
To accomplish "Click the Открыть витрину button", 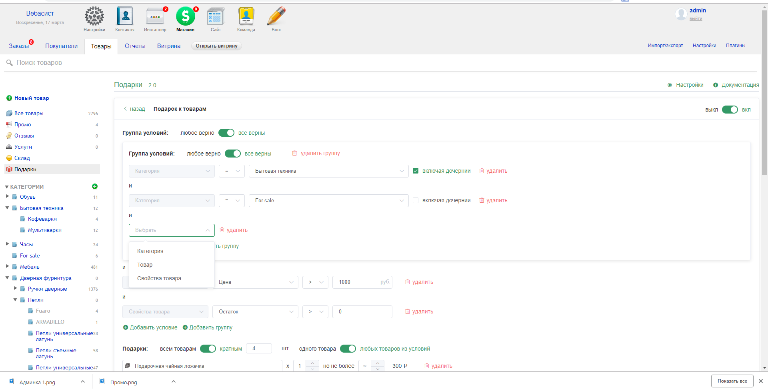I will (x=216, y=46).
